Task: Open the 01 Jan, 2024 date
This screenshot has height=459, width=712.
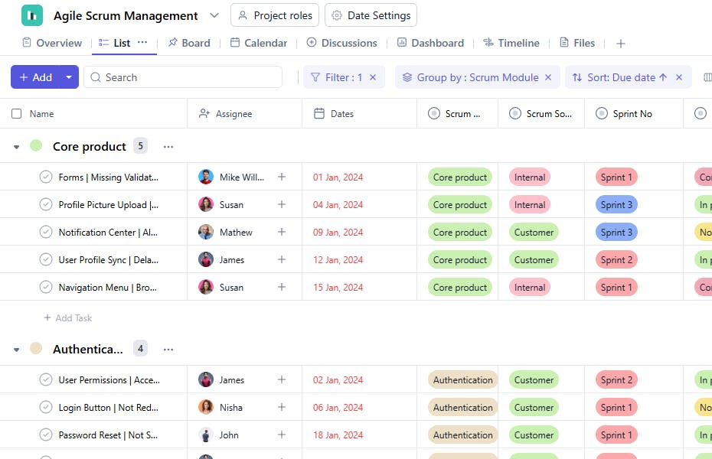Action: click(338, 177)
